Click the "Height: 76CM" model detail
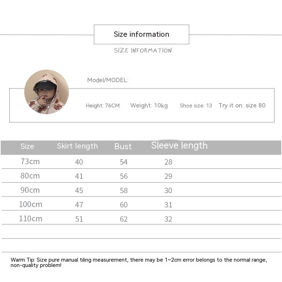282x282 pixels. point(103,106)
